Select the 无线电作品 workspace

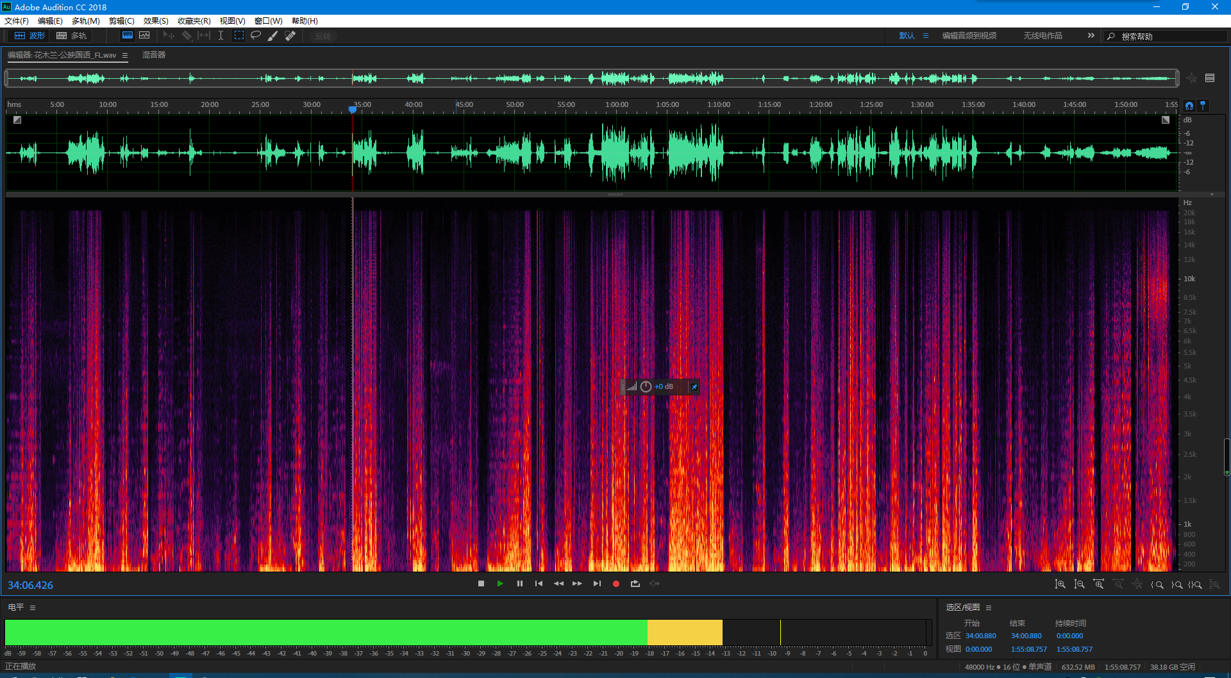[x=1043, y=36]
